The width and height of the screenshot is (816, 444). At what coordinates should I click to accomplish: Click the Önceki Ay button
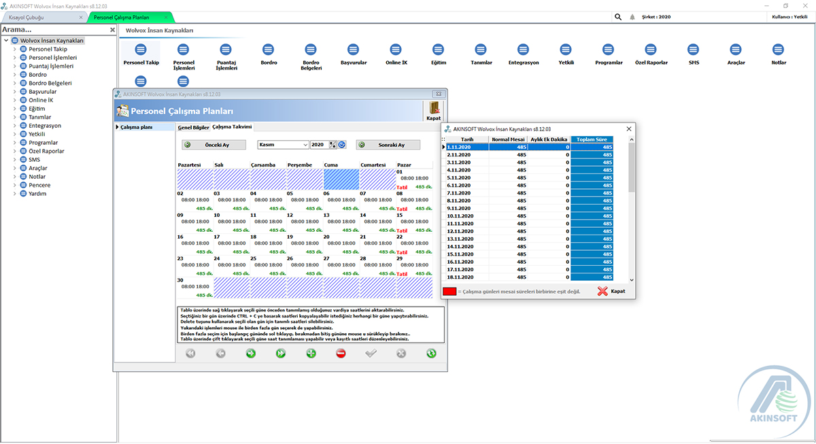(214, 145)
